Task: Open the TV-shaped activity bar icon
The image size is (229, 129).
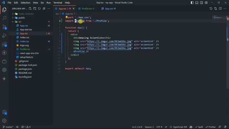Action: (x=4, y=61)
